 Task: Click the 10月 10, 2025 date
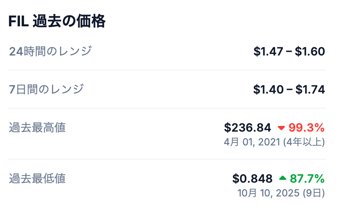pos(269,192)
